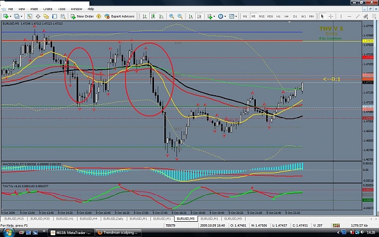
Task: Select the equidistant channel tool
Action: click(x=366, y=16)
